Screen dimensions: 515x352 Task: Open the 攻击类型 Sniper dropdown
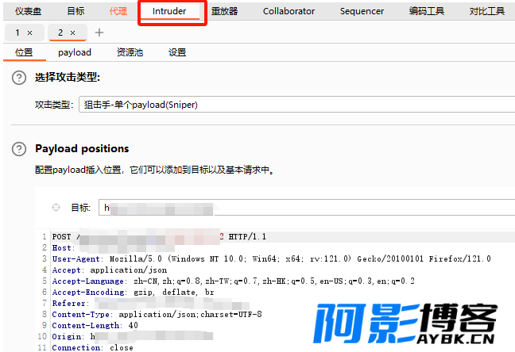point(297,105)
